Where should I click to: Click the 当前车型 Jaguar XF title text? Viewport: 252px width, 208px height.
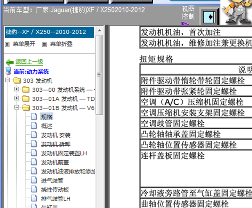[x=74, y=10]
